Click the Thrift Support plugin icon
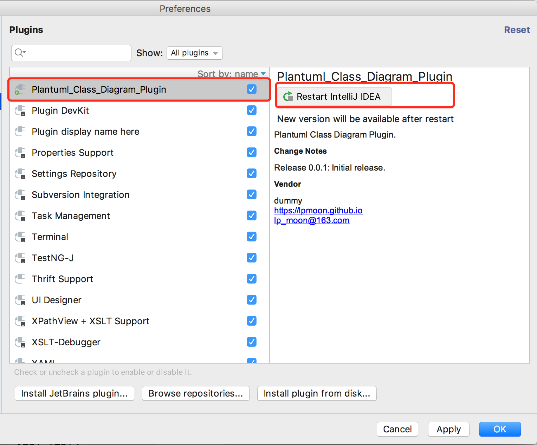The width and height of the screenshot is (537, 445). (x=20, y=279)
